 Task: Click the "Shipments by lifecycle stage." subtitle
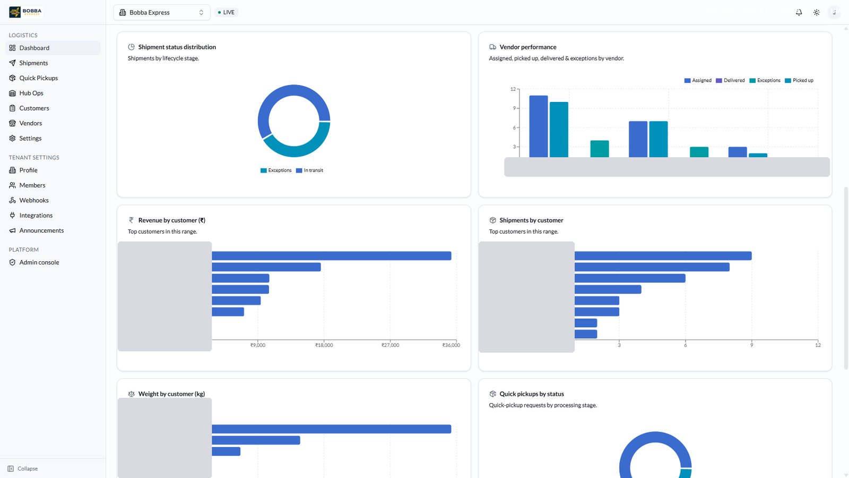pos(163,58)
